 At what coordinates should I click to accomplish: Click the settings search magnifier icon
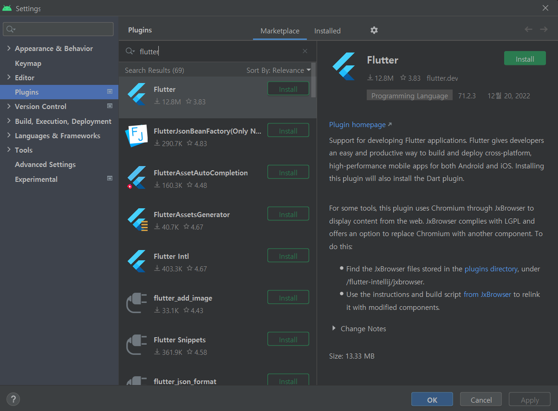tap(11, 29)
